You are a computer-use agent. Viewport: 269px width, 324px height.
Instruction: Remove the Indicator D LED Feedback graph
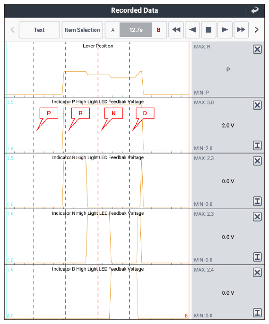[257, 273]
